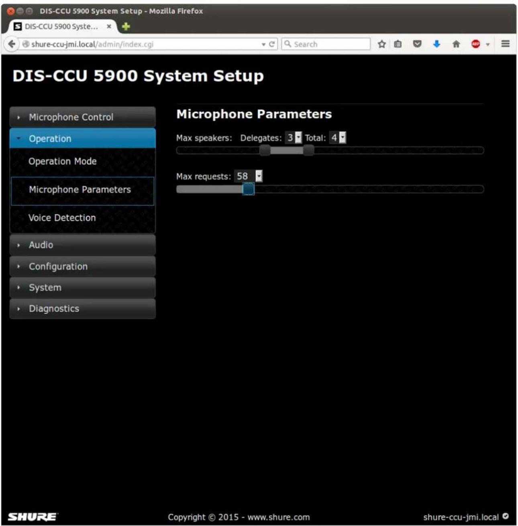Viewport: 518px width, 526px height.
Task: Close the Firefox window
Action: click(x=11, y=11)
